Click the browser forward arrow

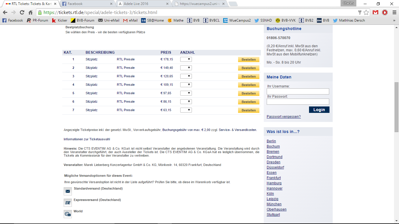click(x=13, y=13)
